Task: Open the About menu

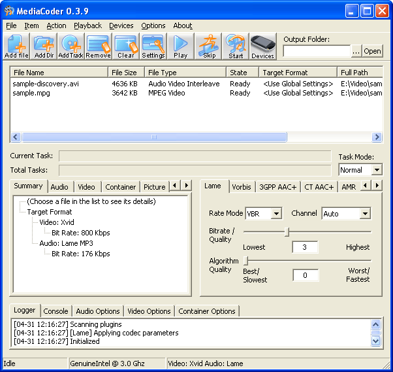Action: click(183, 25)
